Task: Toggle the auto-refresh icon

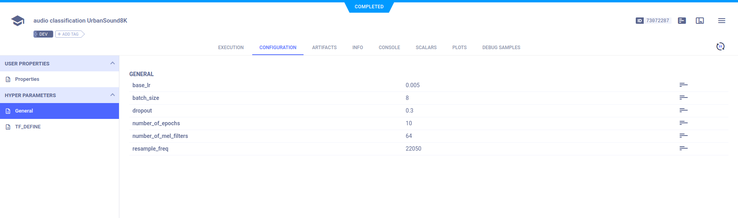Action: pyautogui.click(x=720, y=47)
